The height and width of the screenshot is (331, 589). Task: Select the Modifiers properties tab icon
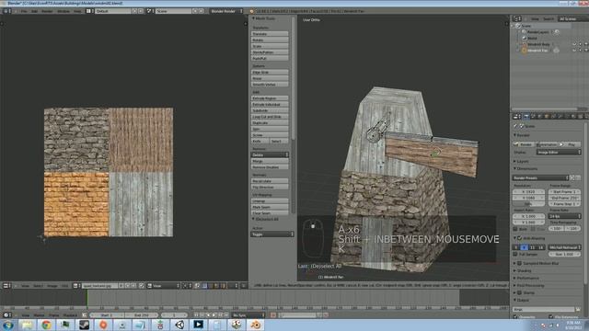click(560, 117)
